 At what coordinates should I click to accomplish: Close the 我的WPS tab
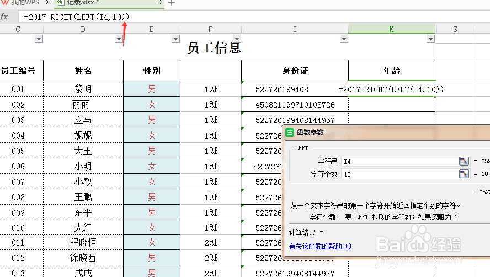(x=48, y=3)
